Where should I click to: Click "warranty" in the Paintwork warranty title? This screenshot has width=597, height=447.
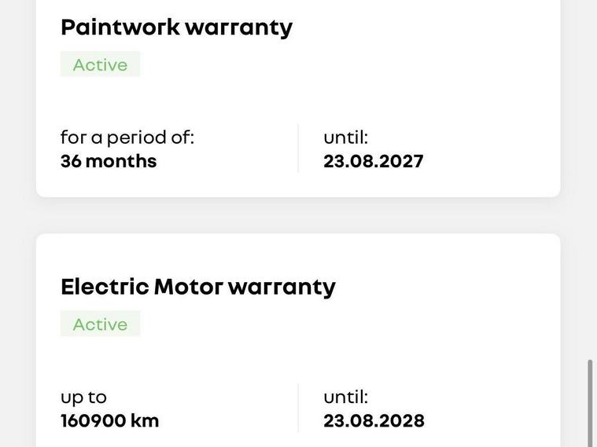[238, 27]
